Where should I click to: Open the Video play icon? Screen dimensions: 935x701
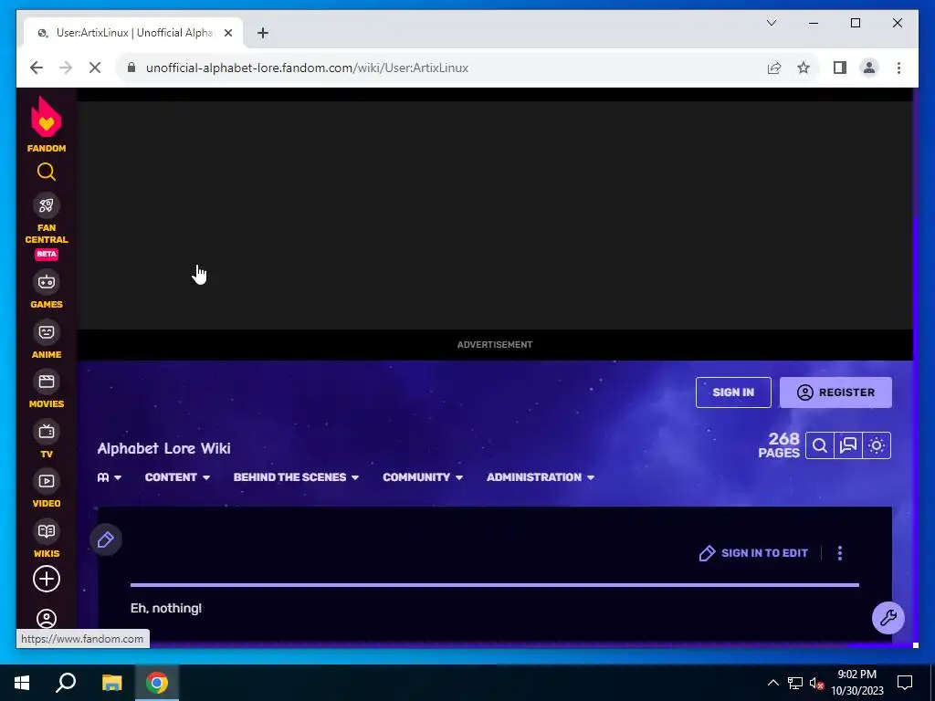pos(47,481)
